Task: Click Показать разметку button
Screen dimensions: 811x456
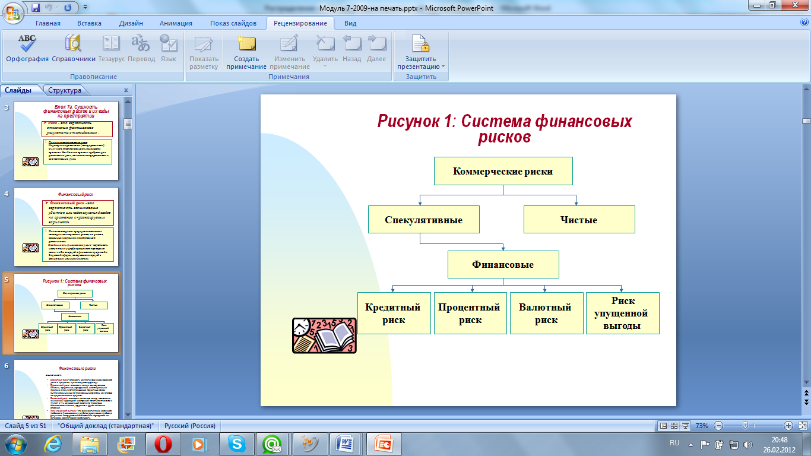Action: tap(204, 52)
